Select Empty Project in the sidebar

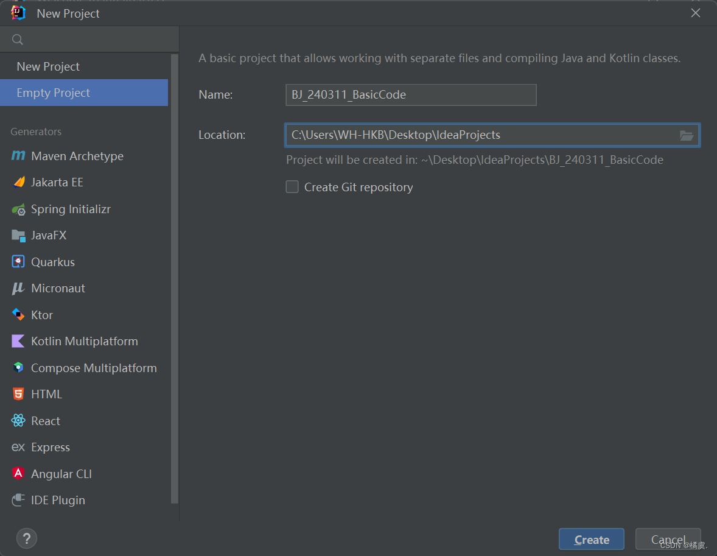pos(85,93)
